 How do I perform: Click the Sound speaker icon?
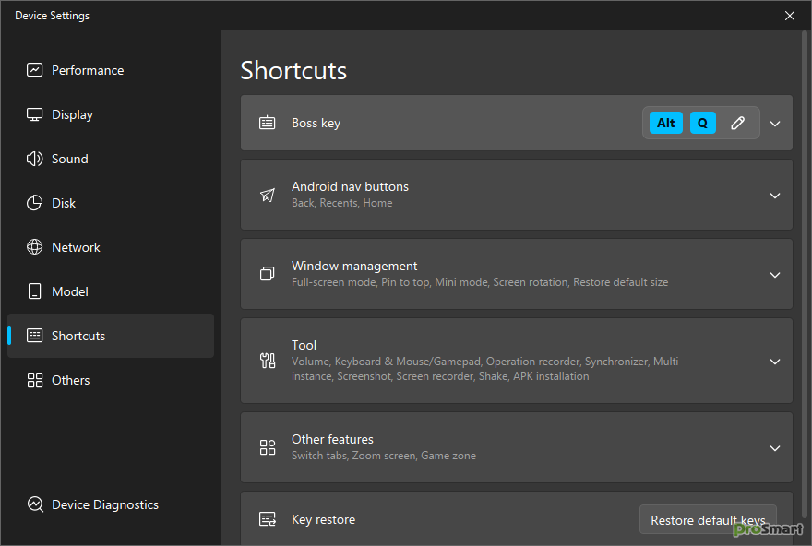pyautogui.click(x=35, y=159)
